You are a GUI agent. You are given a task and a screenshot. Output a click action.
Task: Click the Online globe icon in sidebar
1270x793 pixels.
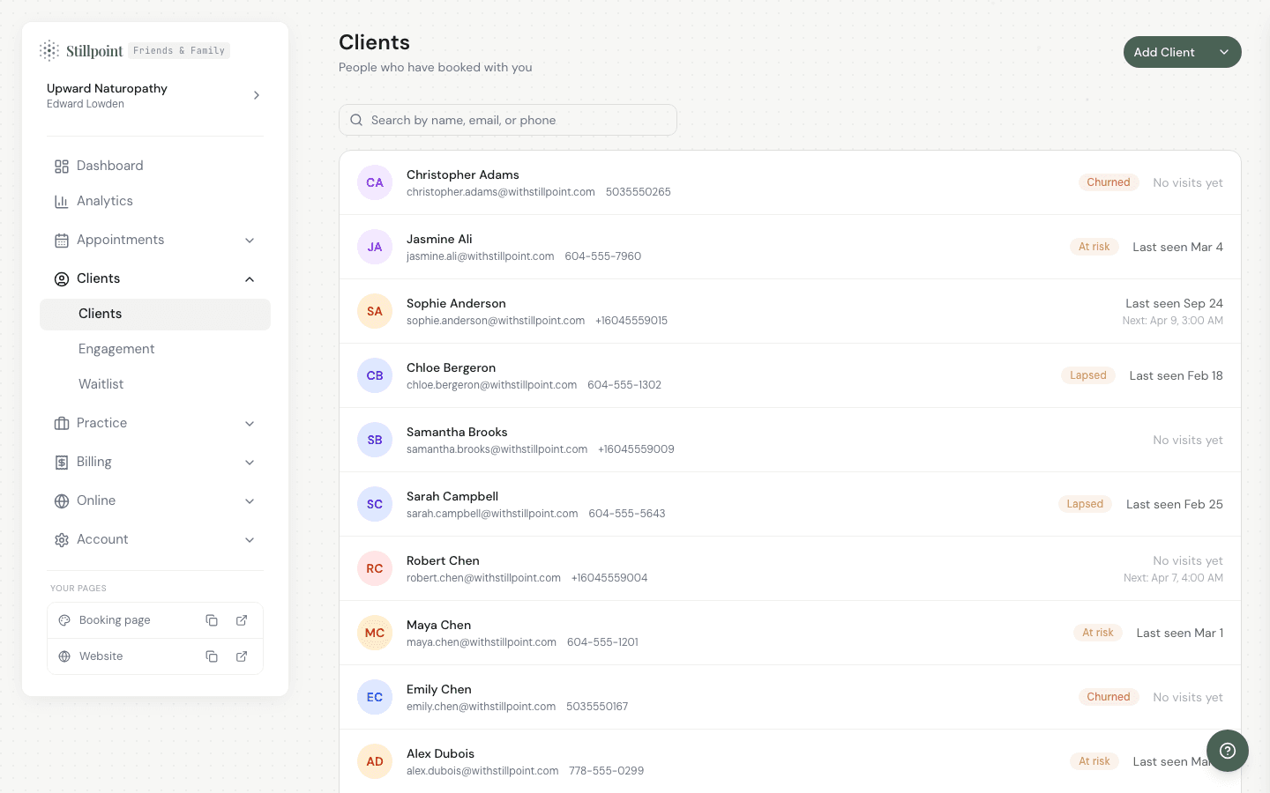(x=62, y=500)
